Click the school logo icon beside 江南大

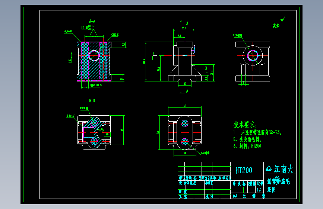(269, 169)
